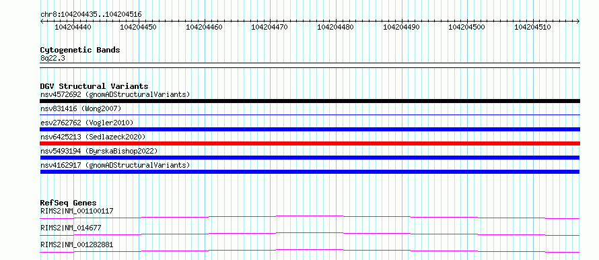Image resolution: width=599 pixels, height=260 pixels.
Task: Select the blue nsv5493194 variant bar
Action: pos(310,158)
